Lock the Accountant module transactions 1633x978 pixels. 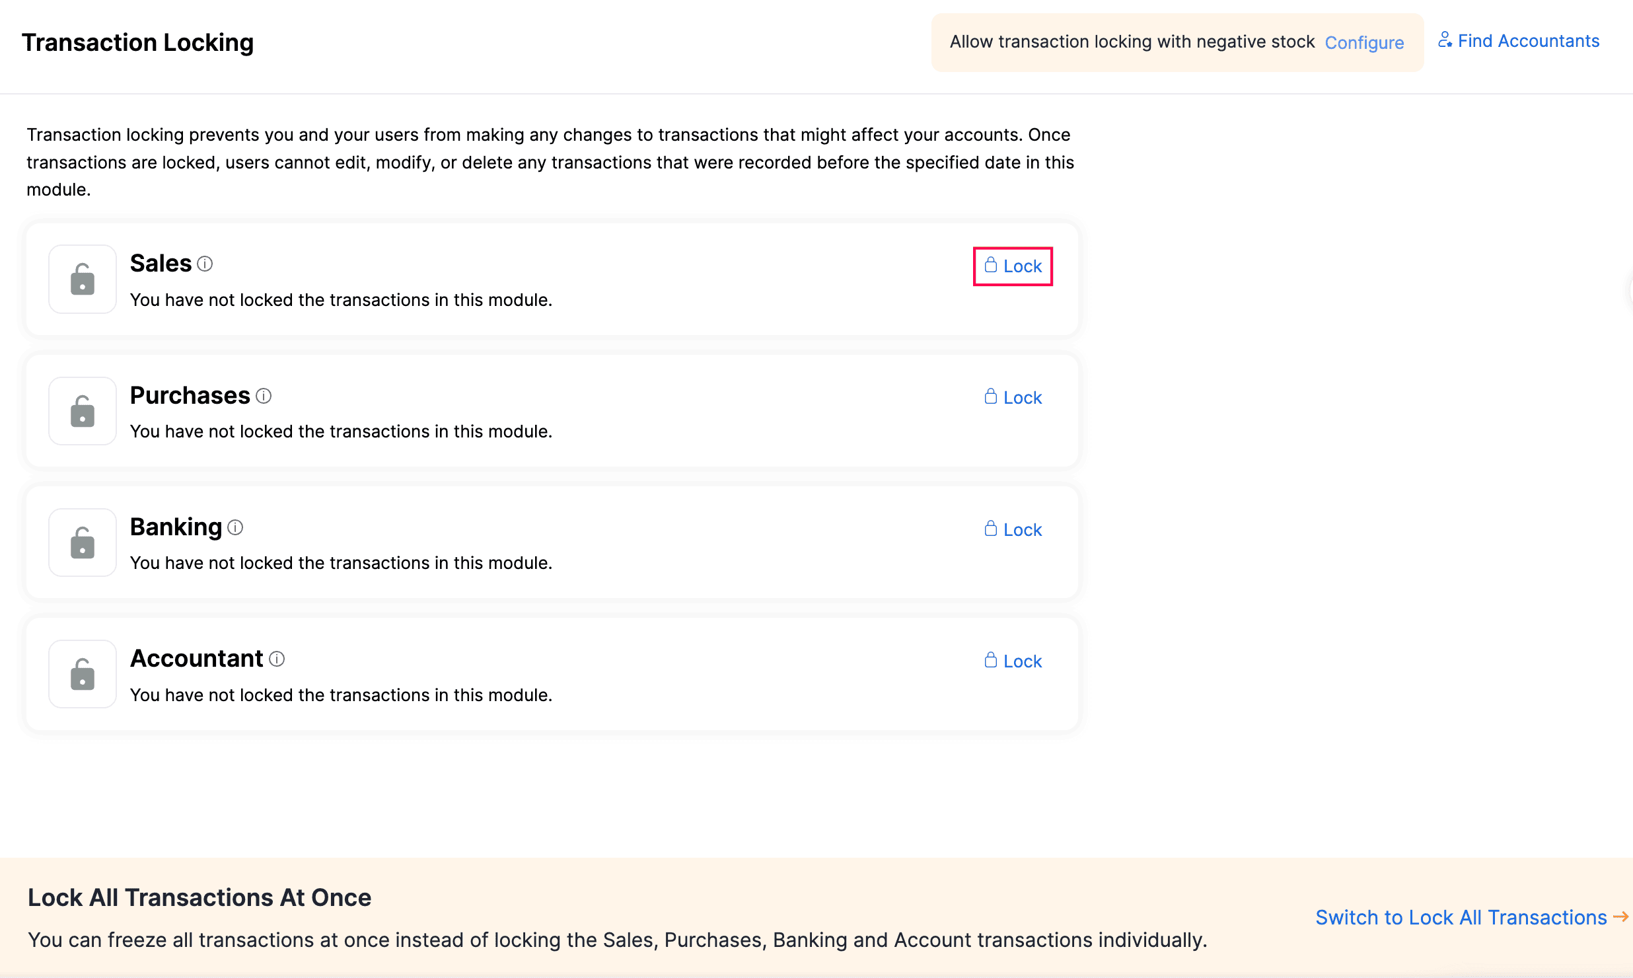click(x=1013, y=661)
